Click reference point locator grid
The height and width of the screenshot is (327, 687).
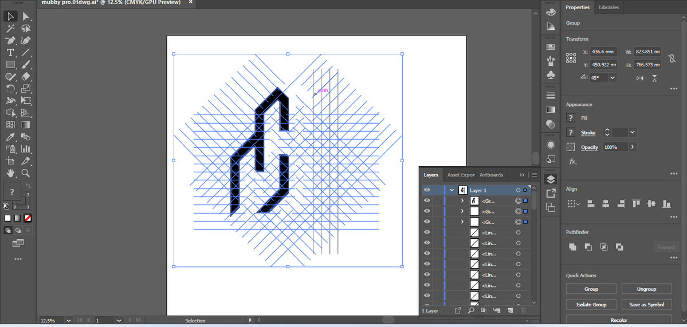tap(571, 58)
